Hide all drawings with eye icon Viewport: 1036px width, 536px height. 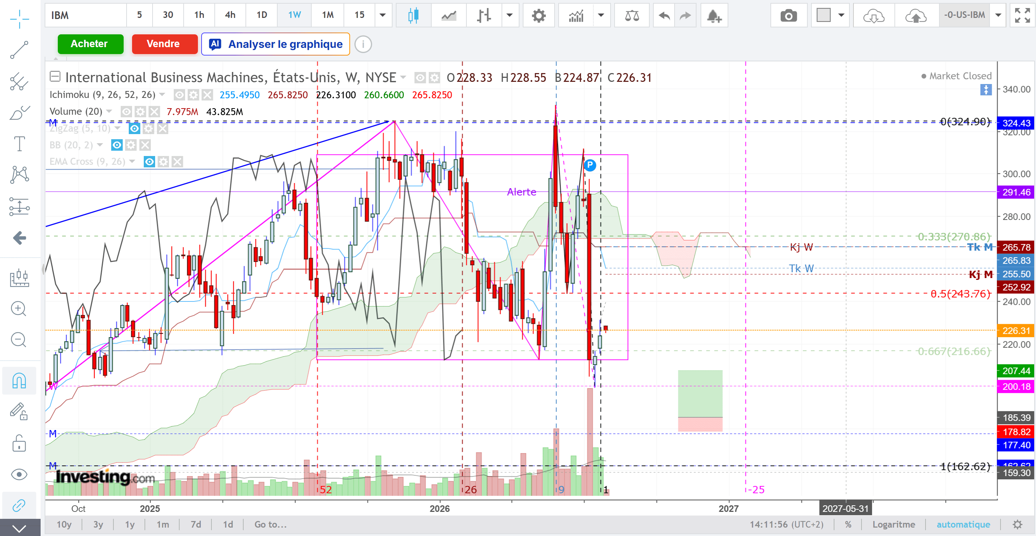click(x=19, y=475)
